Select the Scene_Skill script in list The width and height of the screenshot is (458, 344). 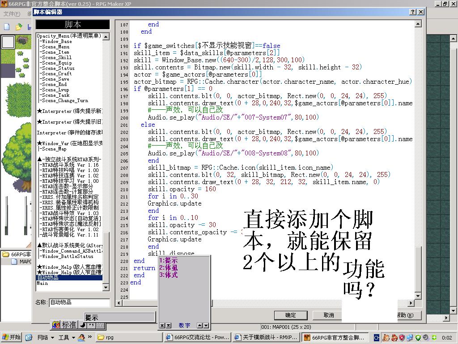57,58
